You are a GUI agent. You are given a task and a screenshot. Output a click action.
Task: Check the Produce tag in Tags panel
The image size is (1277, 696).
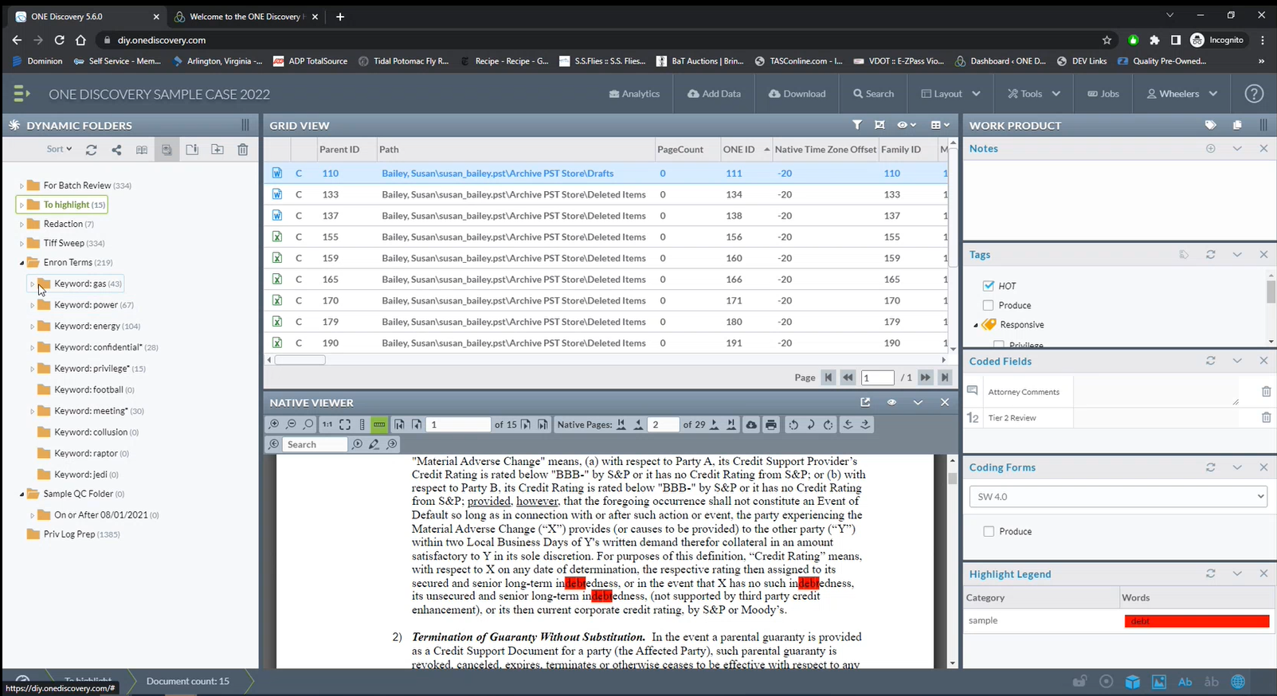tap(989, 305)
